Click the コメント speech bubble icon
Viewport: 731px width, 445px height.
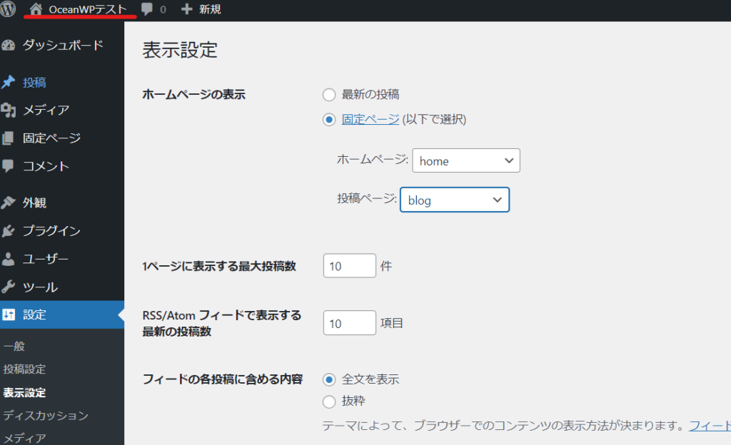coord(8,165)
